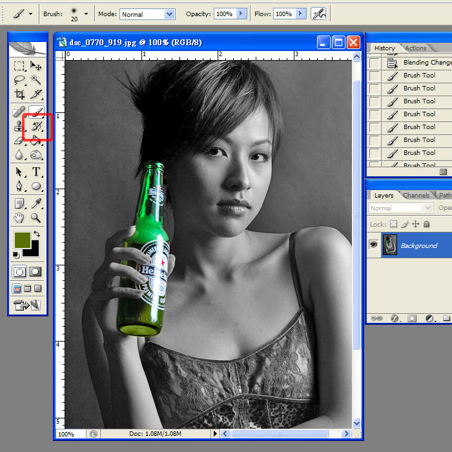Image resolution: width=452 pixels, height=452 pixels.
Task: Open the brush Mode dropdown
Action: pos(169,14)
